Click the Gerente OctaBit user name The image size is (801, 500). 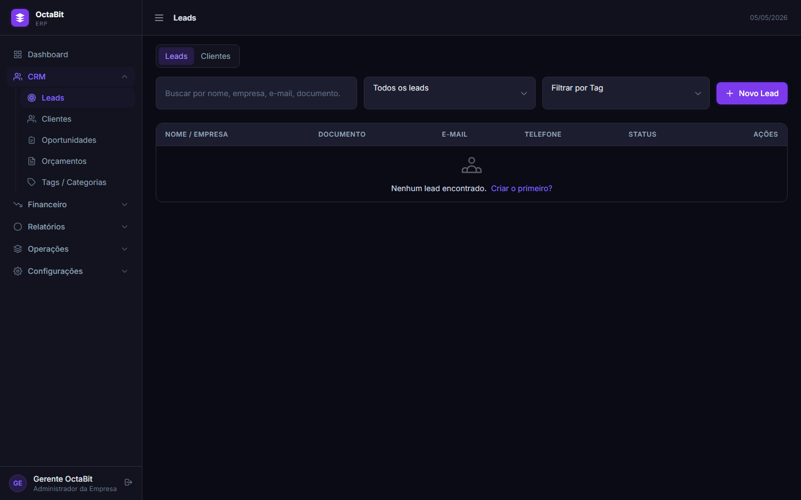pyautogui.click(x=63, y=479)
